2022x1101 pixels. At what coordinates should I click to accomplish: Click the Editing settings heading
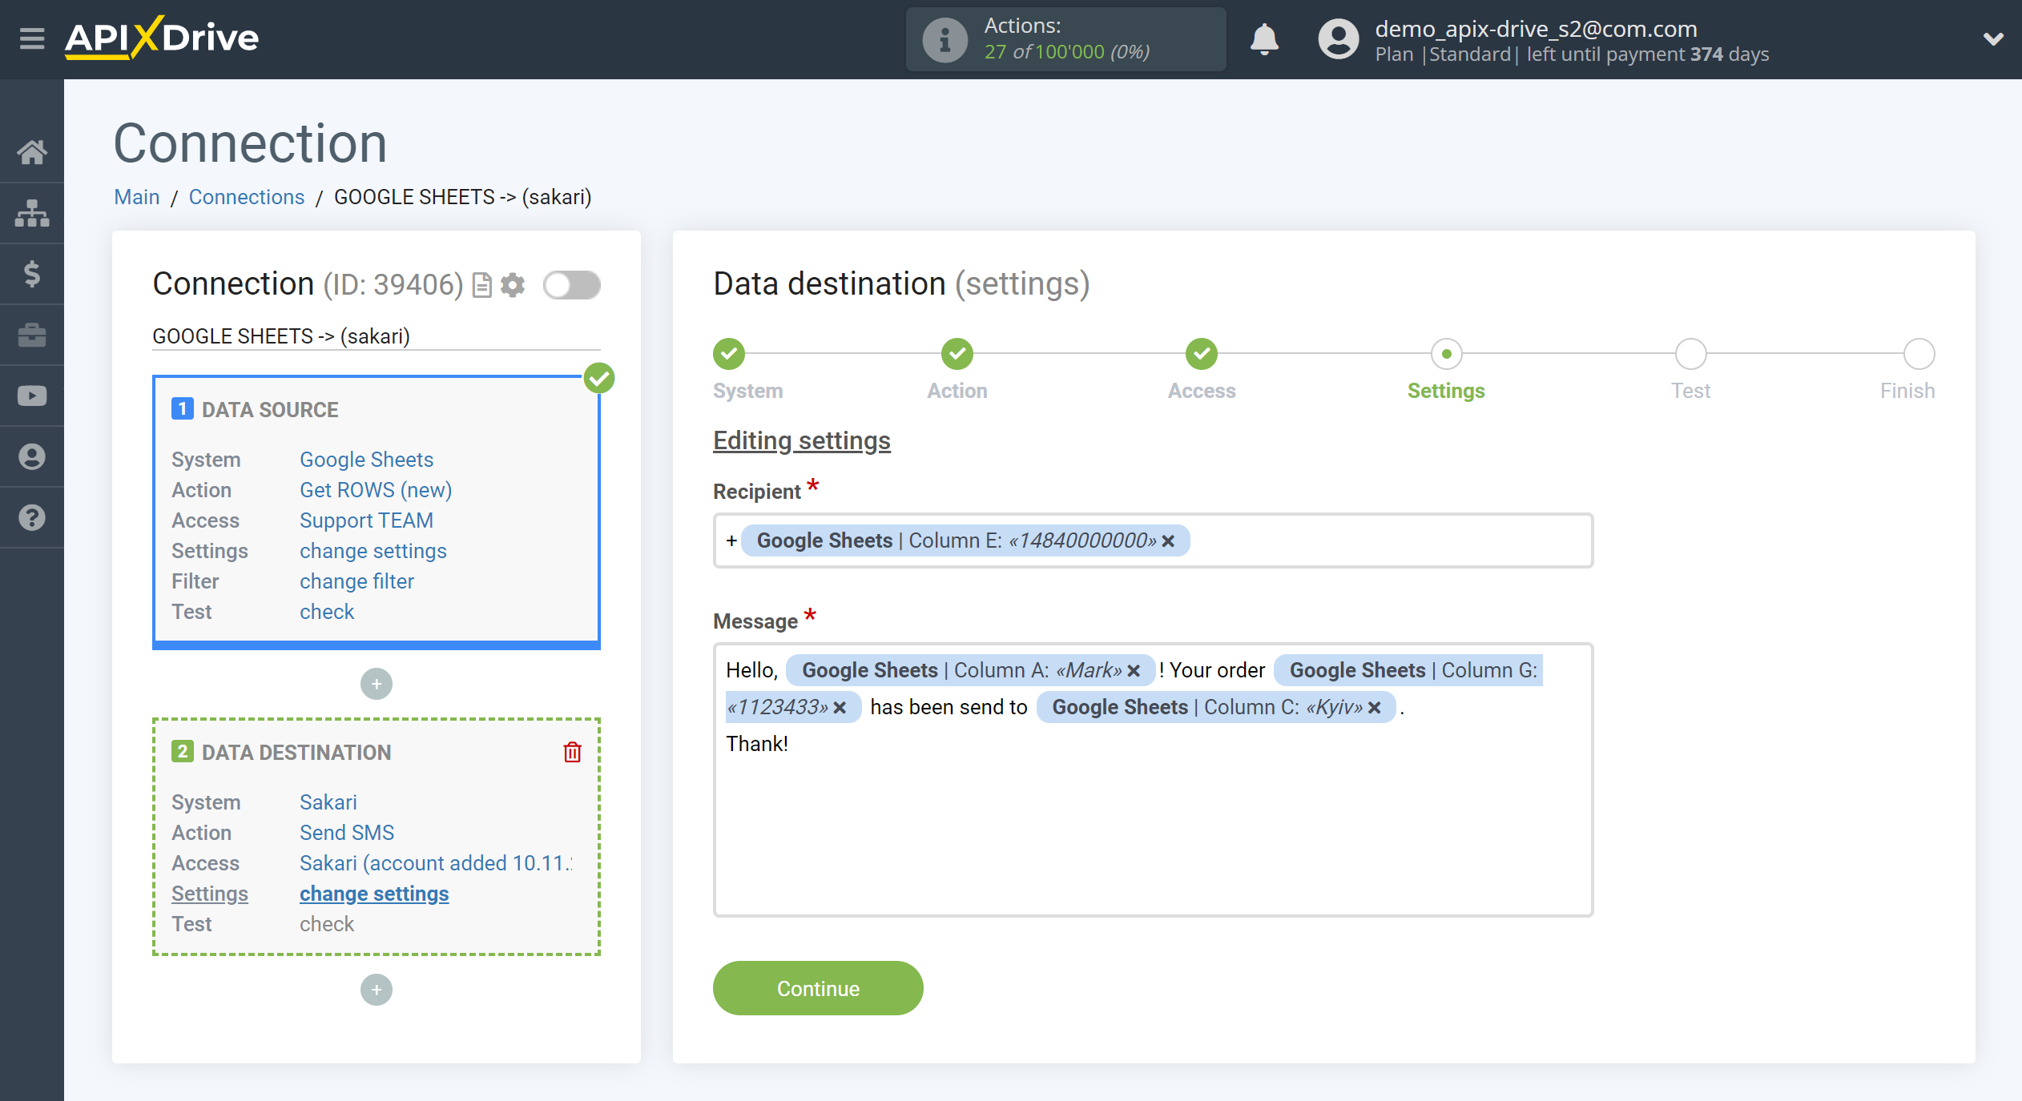point(802,440)
